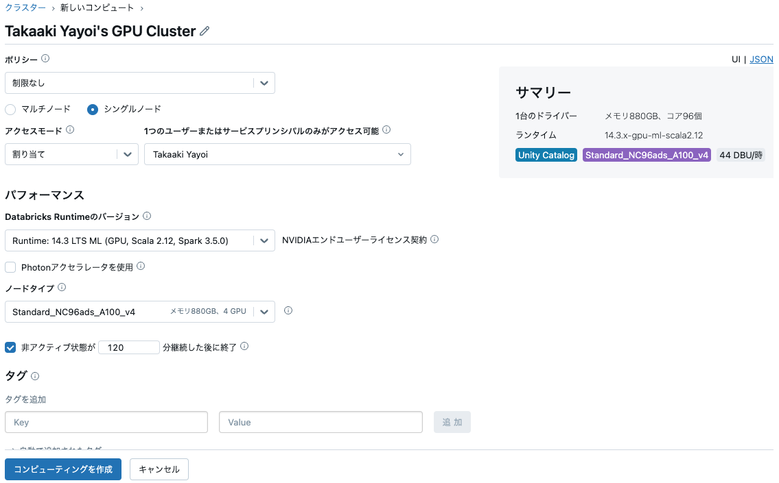
Task: Open the Takaaki Yayoi user selector dropdown
Action: tap(400, 154)
